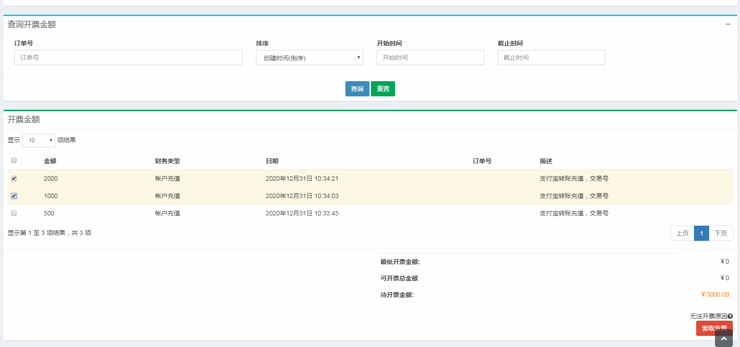740x347 pixels.
Task: Click the 描述 column header
Action: click(546, 161)
